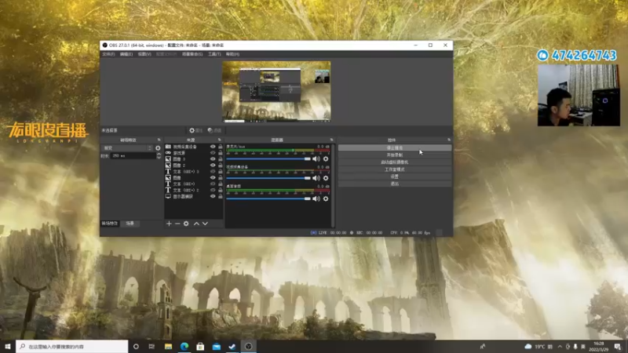Viewport: 628px width, 353px height.
Task: Enable 工作室模式 button
Action: click(395, 169)
